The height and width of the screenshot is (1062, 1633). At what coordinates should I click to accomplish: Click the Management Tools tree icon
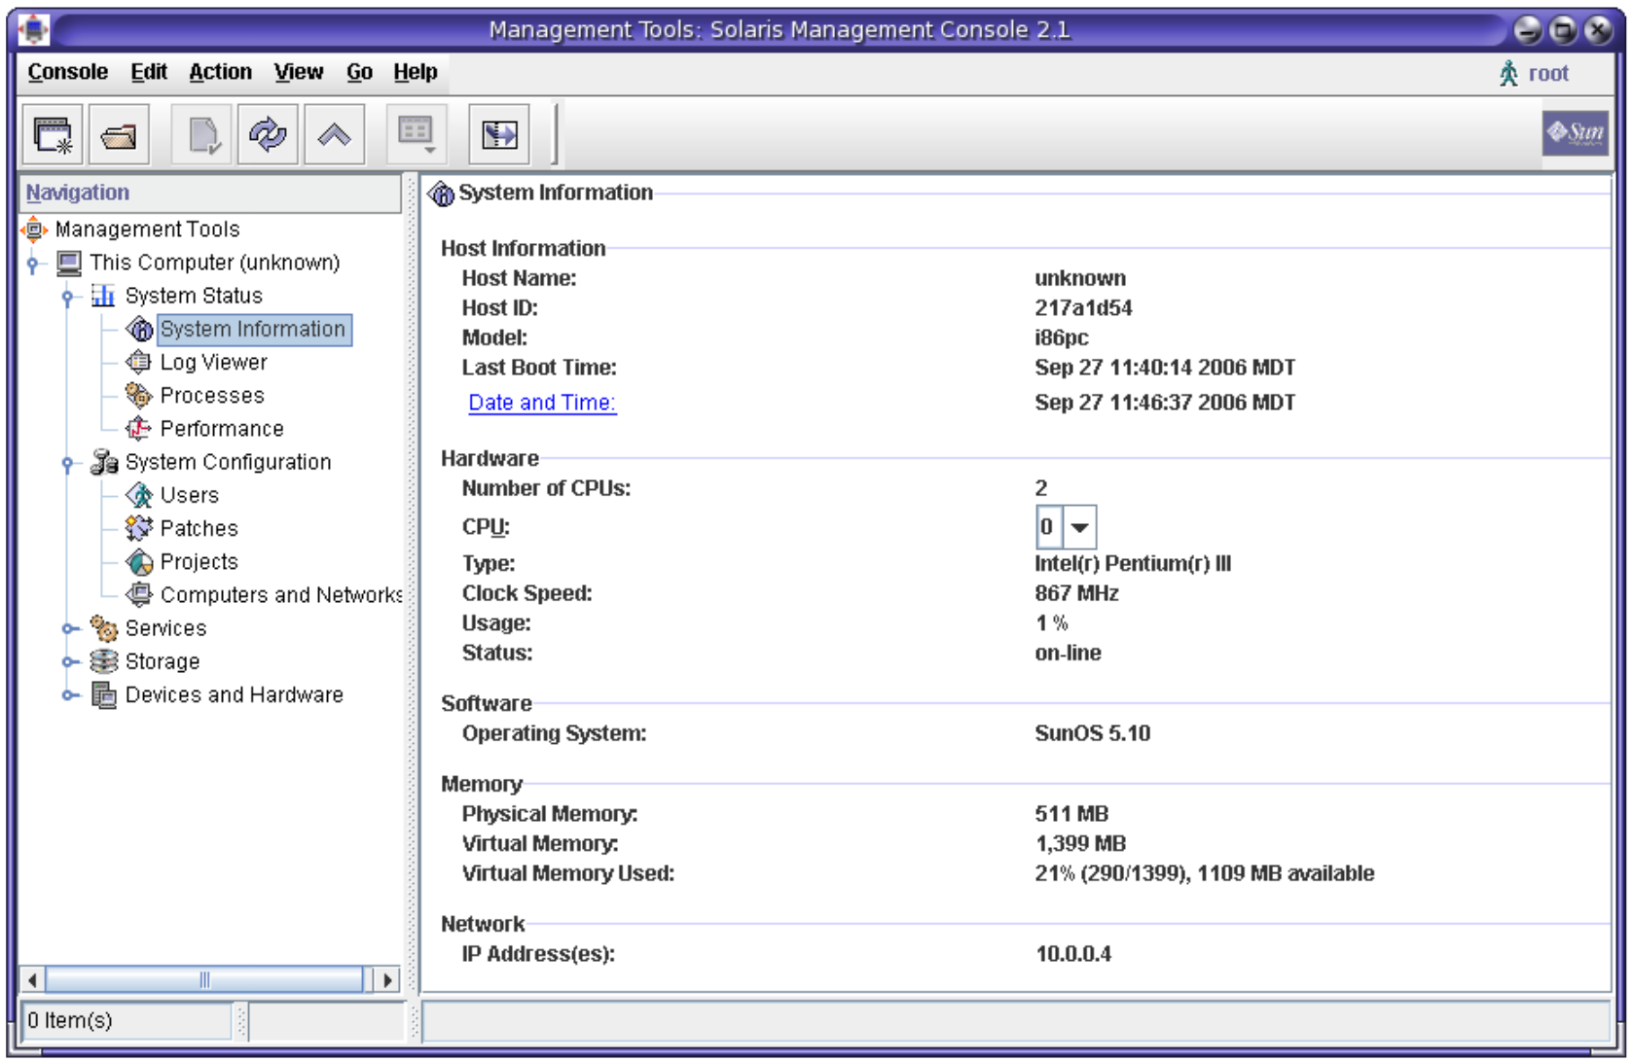tap(35, 230)
